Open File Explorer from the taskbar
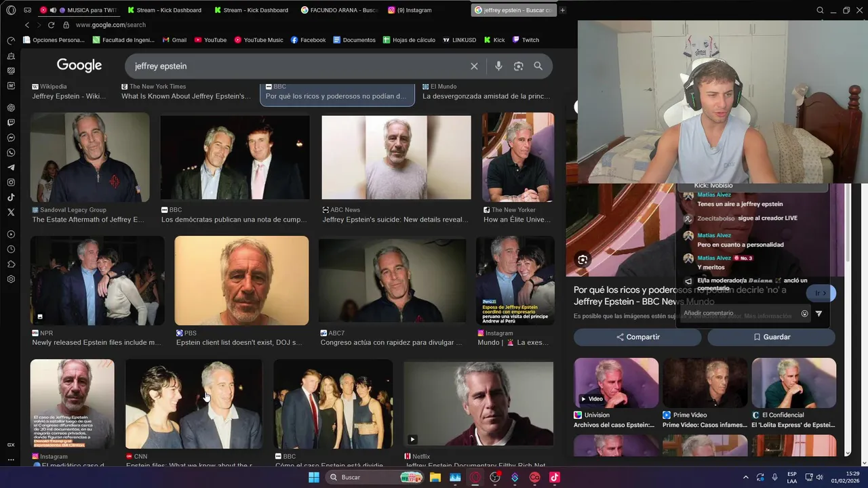 pyautogui.click(x=435, y=477)
